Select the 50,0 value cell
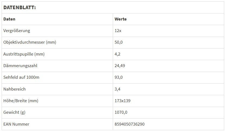The image size is (225, 131). coord(119,42)
